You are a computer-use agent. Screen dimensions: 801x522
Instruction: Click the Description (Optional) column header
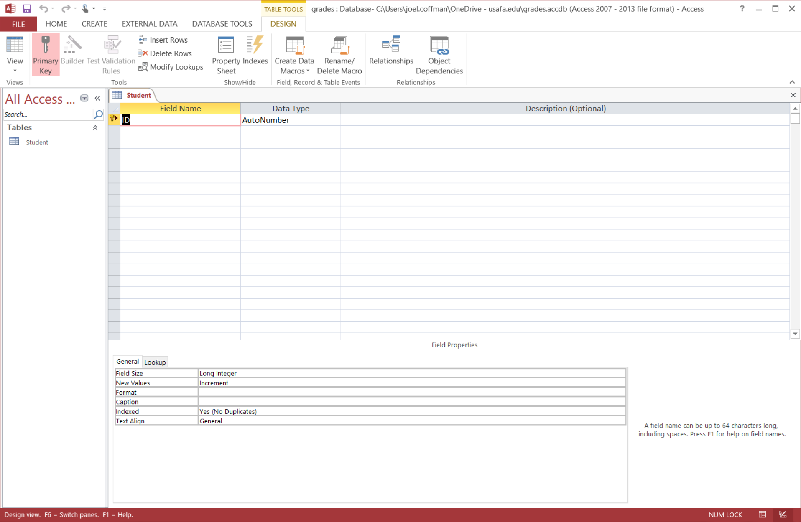(565, 109)
